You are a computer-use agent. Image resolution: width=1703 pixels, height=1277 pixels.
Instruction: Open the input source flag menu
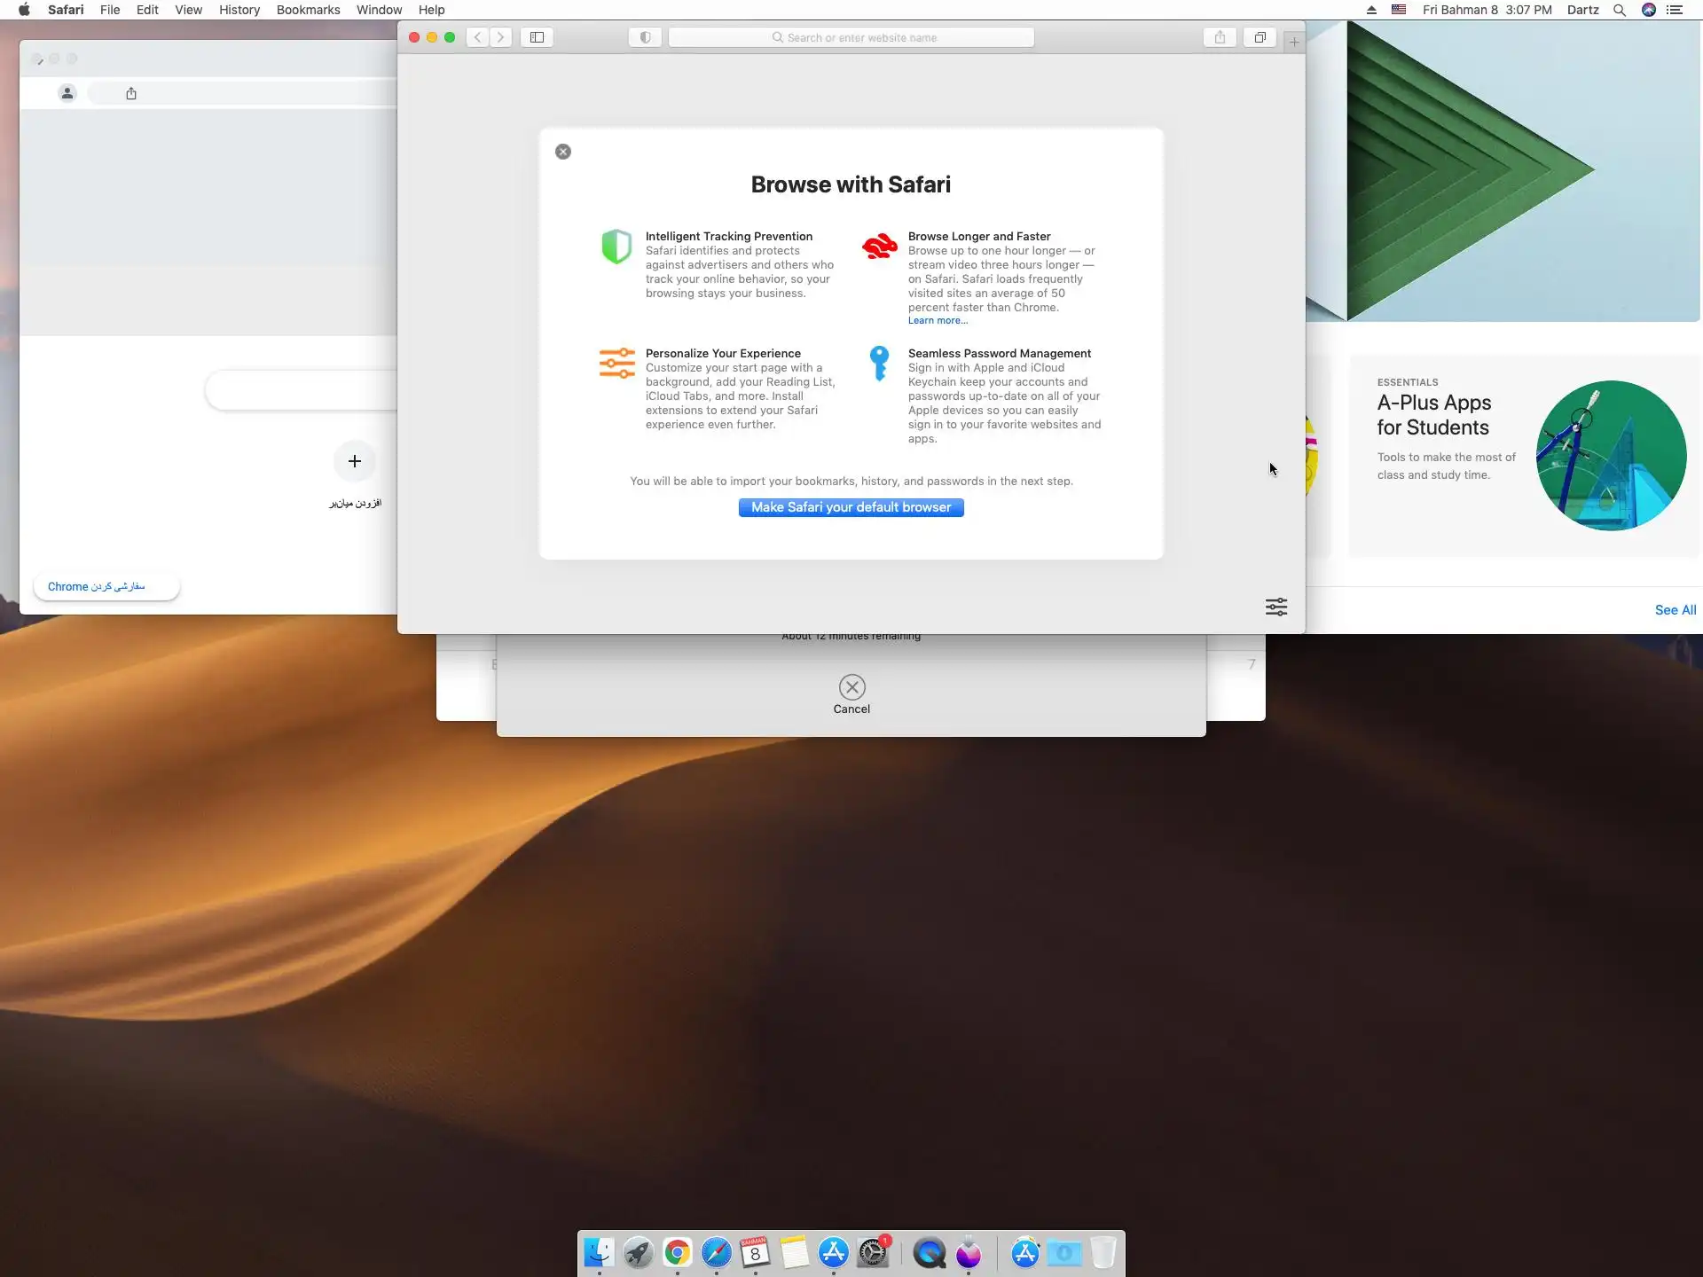(x=1399, y=10)
